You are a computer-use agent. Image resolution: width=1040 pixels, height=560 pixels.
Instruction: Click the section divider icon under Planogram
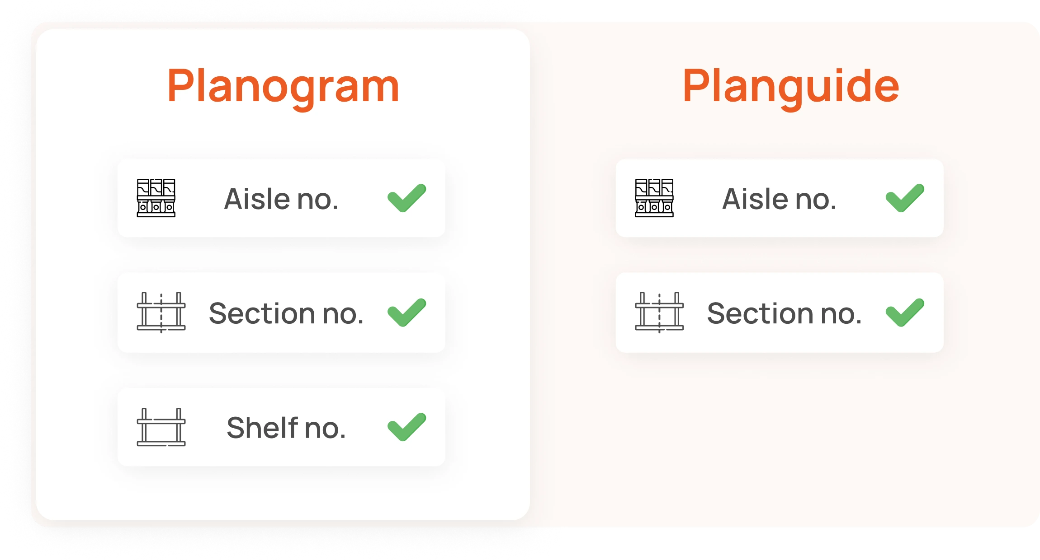(161, 313)
